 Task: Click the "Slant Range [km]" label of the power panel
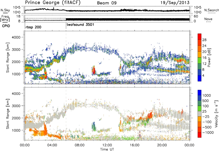pyautogui.click(x=8, y=58)
